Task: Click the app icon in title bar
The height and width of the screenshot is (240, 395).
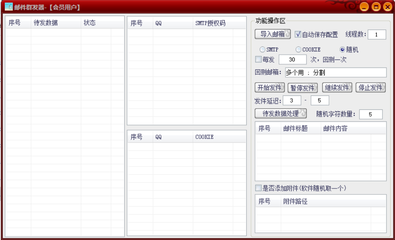Action: click(x=9, y=7)
